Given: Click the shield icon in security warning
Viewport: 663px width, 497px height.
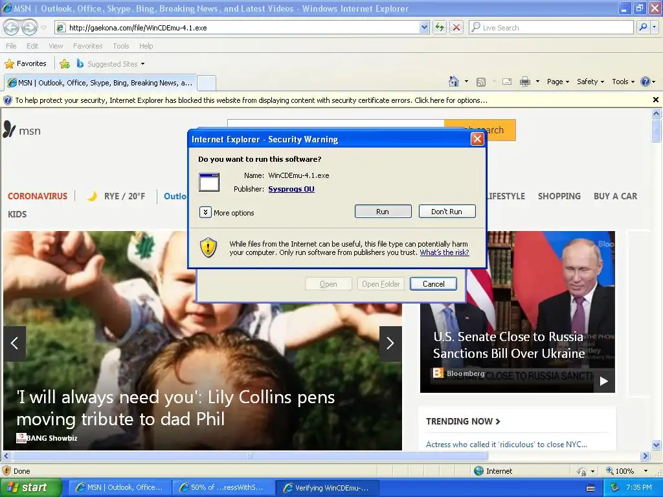Looking at the screenshot, I should pos(208,248).
